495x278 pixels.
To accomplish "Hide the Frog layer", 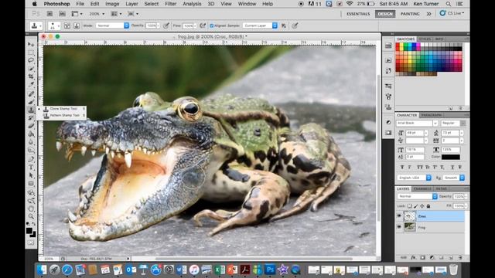I will (x=399, y=226).
